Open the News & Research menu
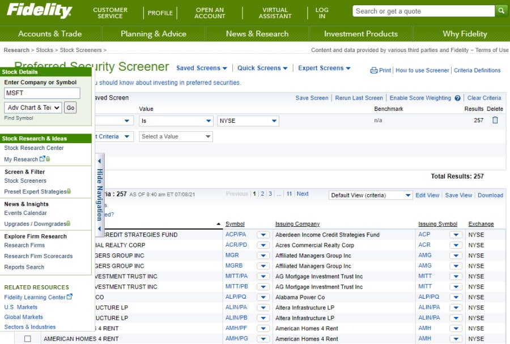 click(257, 34)
